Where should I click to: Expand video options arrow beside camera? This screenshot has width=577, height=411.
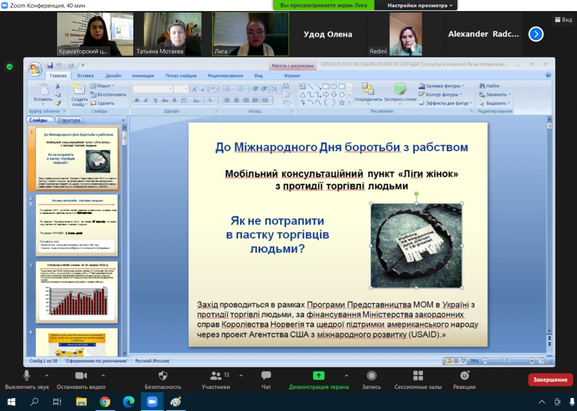(103, 375)
